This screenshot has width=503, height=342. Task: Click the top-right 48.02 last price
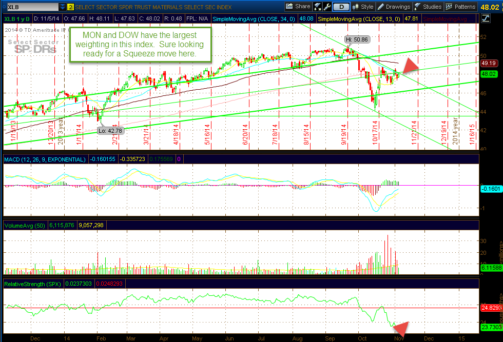point(490,7)
